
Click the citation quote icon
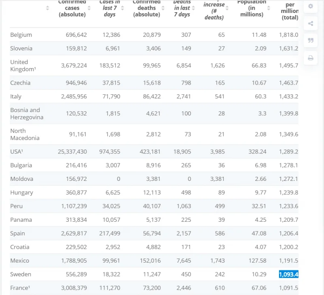pyautogui.click(x=310, y=40)
